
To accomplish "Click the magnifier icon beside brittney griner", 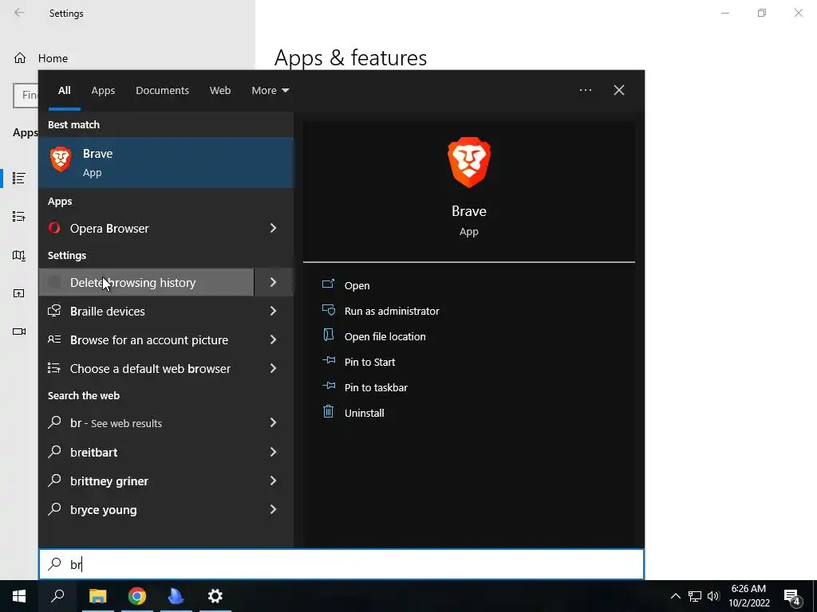I will 55,480.
